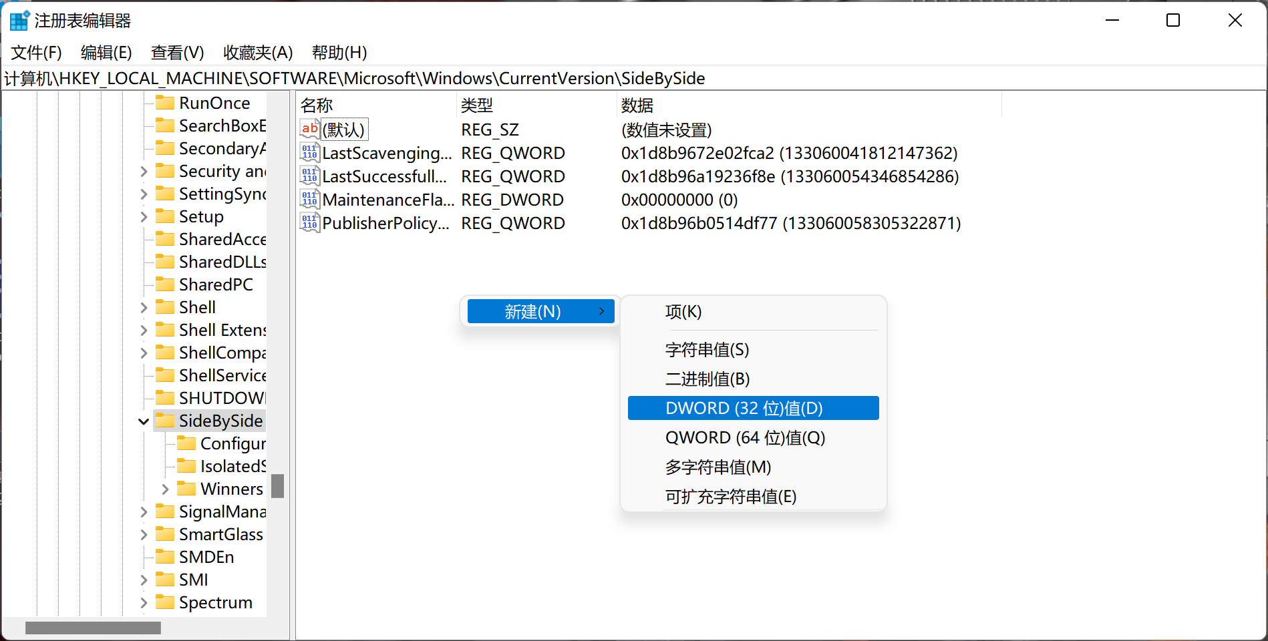Click the IsolatedS subfolder icon
This screenshot has width=1268, height=641.
click(186, 465)
